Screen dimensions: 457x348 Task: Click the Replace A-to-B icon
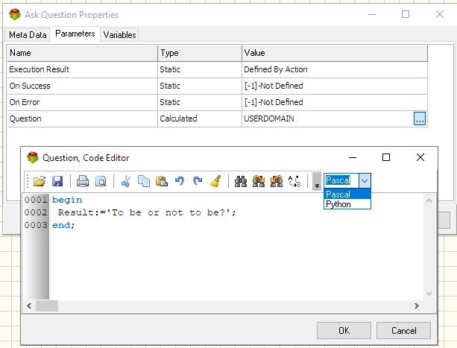point(294,181)
